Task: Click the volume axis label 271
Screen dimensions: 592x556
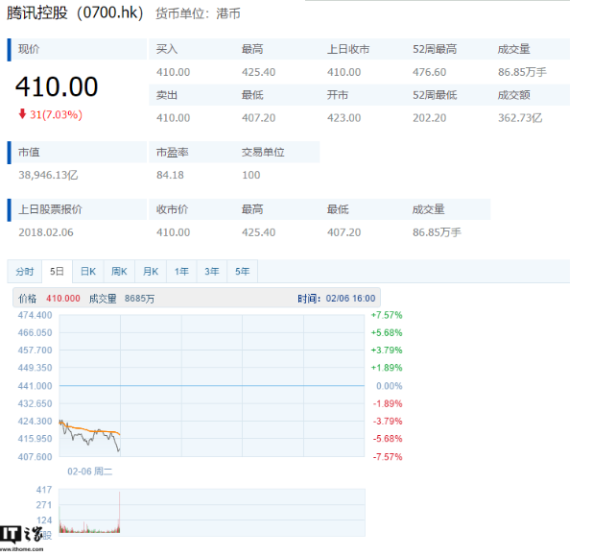Action: [44, 505]
